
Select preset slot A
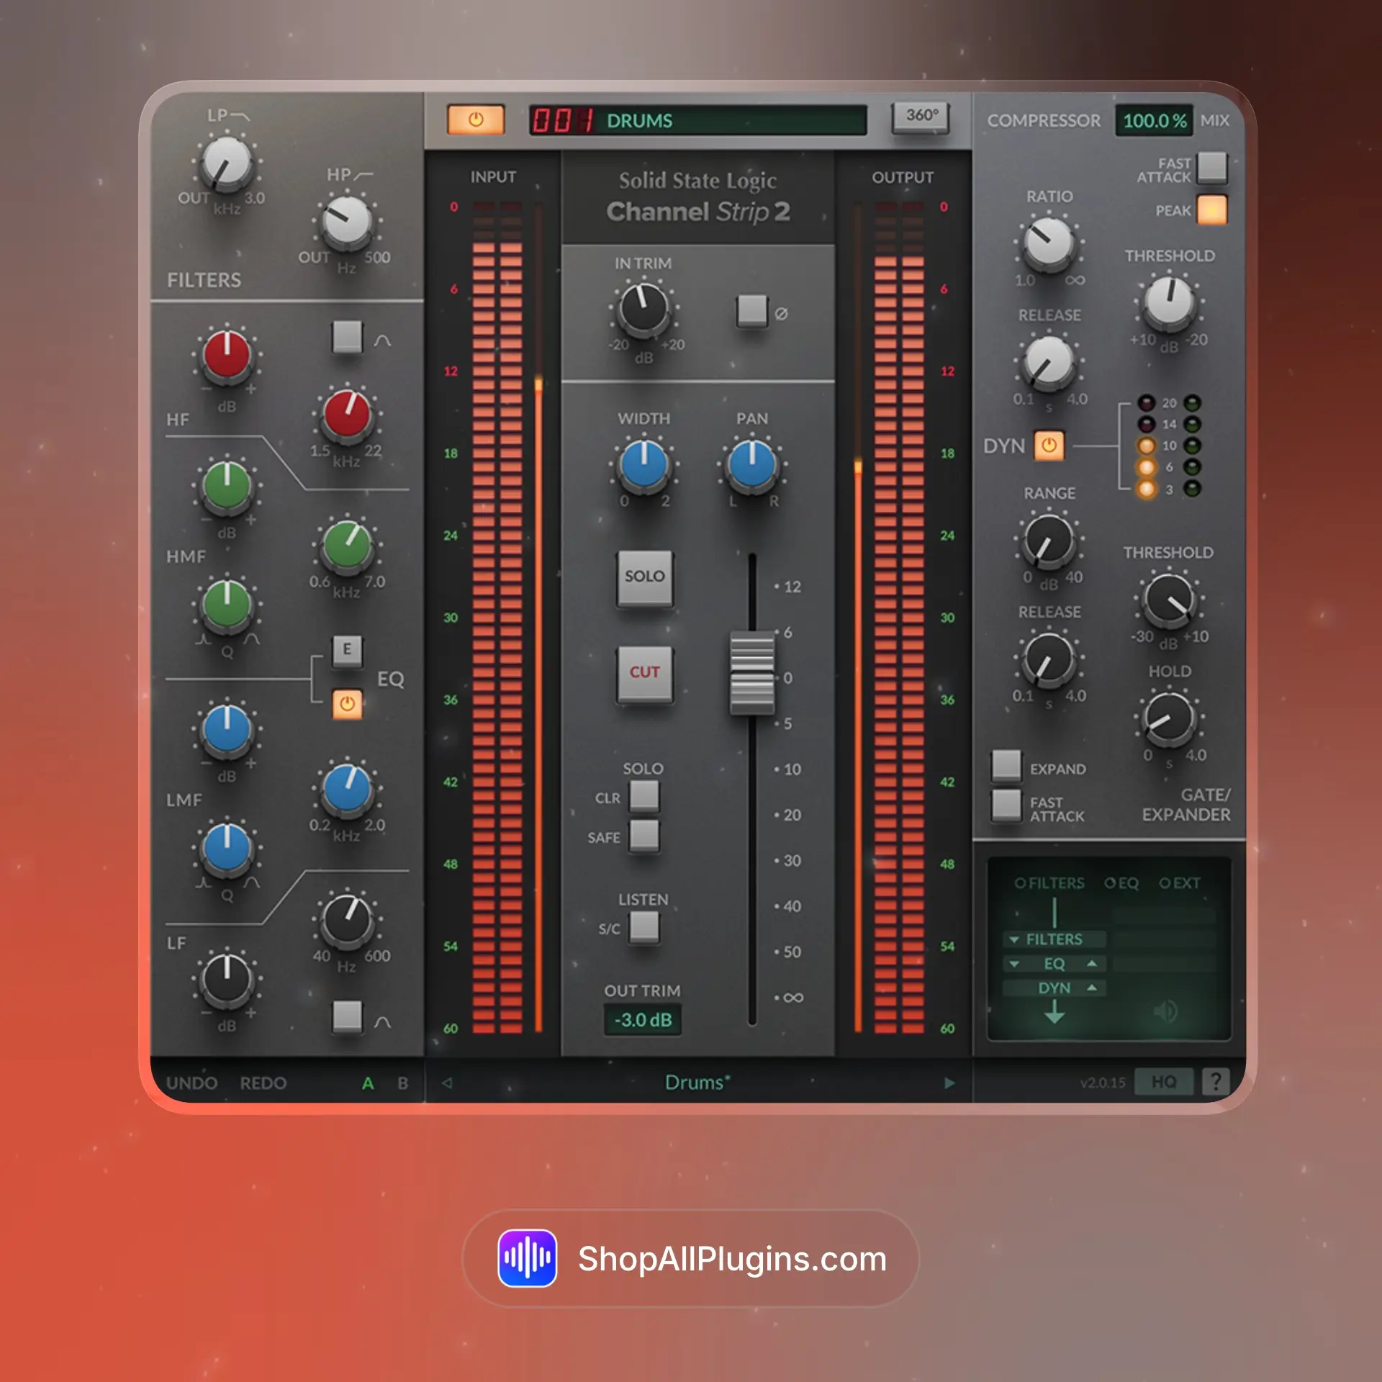[x=368, y=1083]
